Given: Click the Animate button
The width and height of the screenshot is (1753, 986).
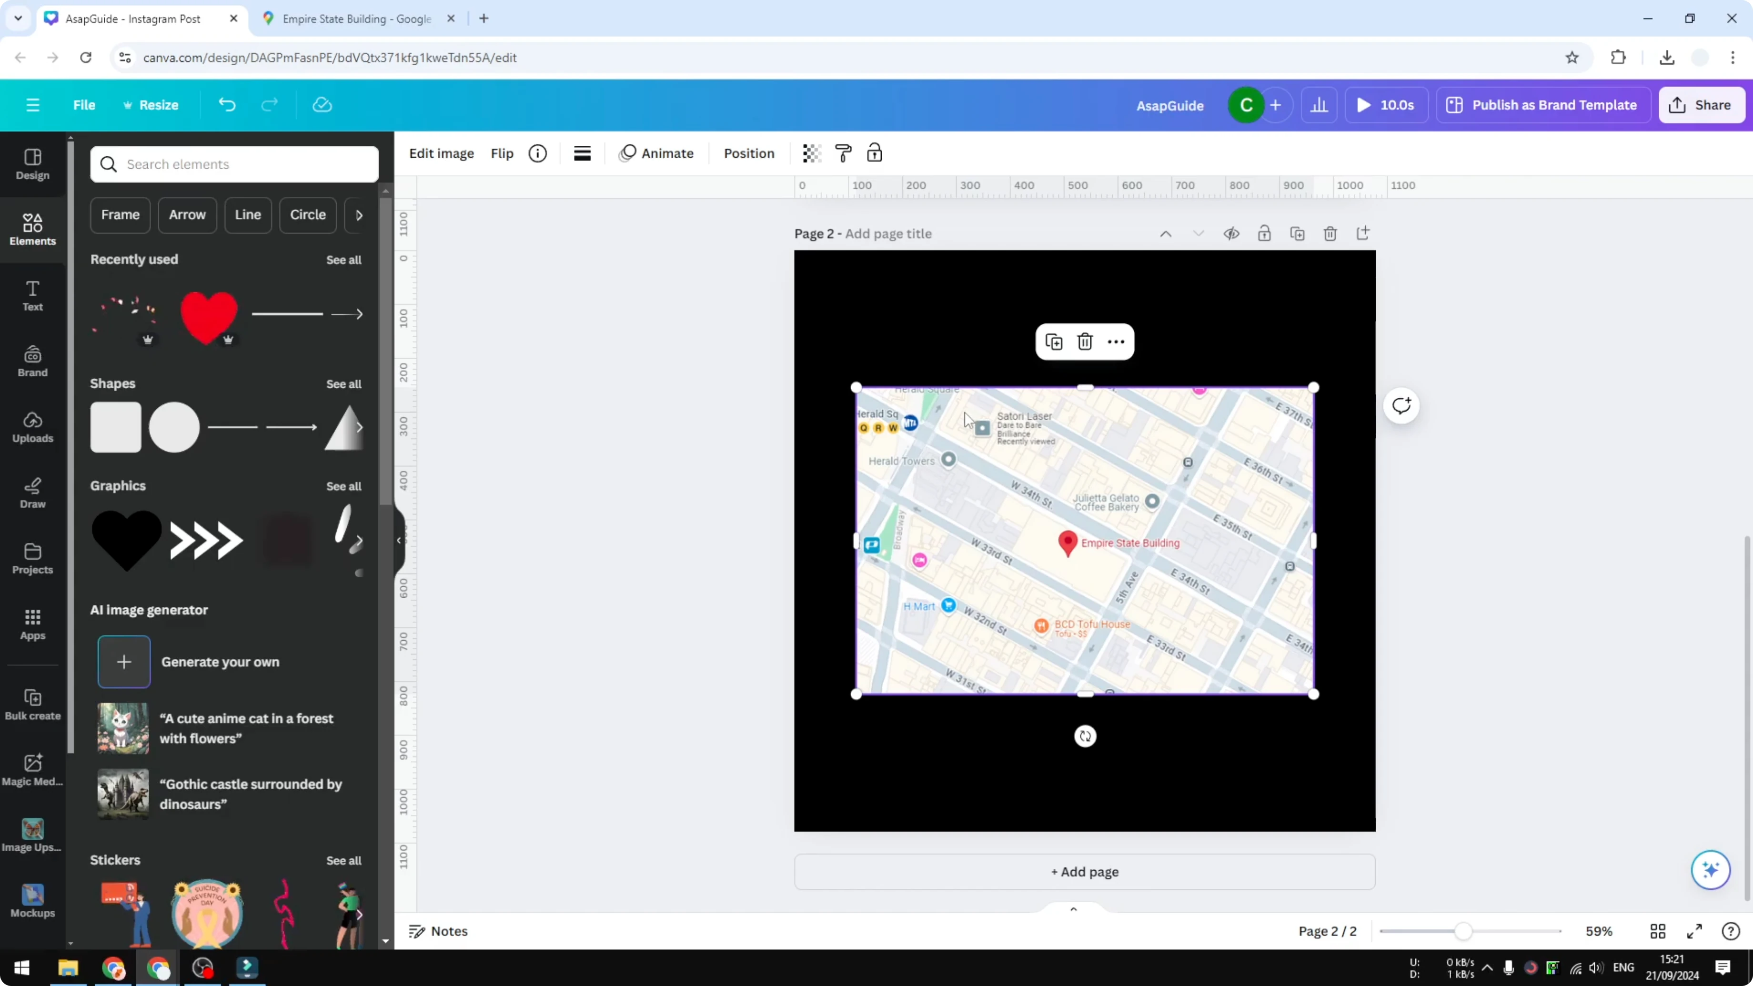Looking at the screenshot, I should point(657,153).
